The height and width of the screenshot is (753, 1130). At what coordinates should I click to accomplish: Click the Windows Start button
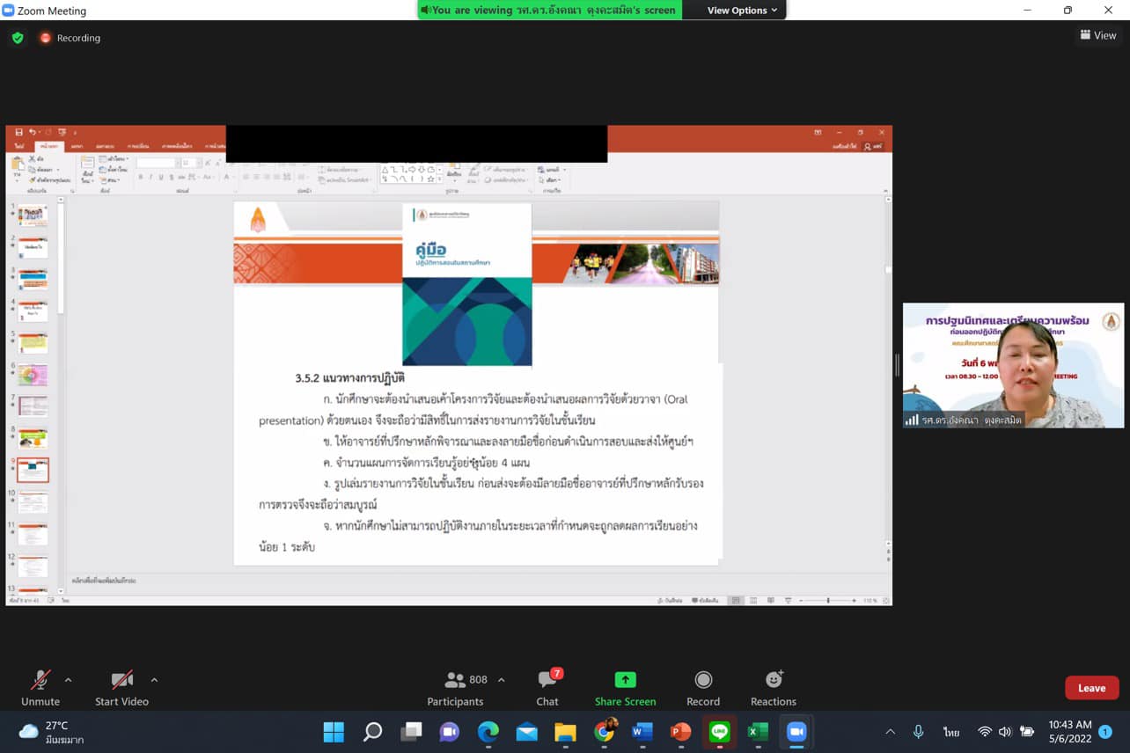[x=334, y=732]
